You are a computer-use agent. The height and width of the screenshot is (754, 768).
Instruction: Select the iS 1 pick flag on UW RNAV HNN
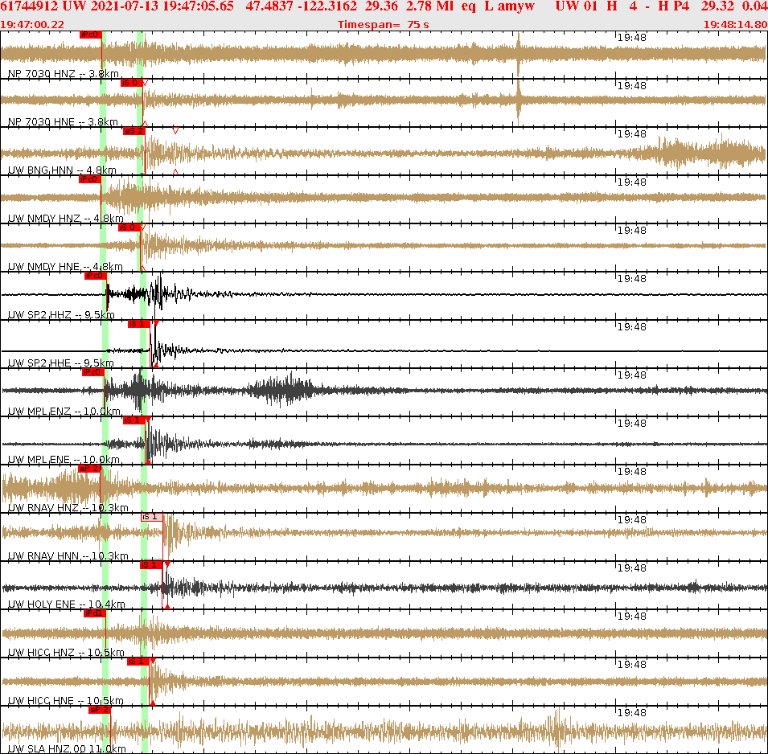pos(151,517)
